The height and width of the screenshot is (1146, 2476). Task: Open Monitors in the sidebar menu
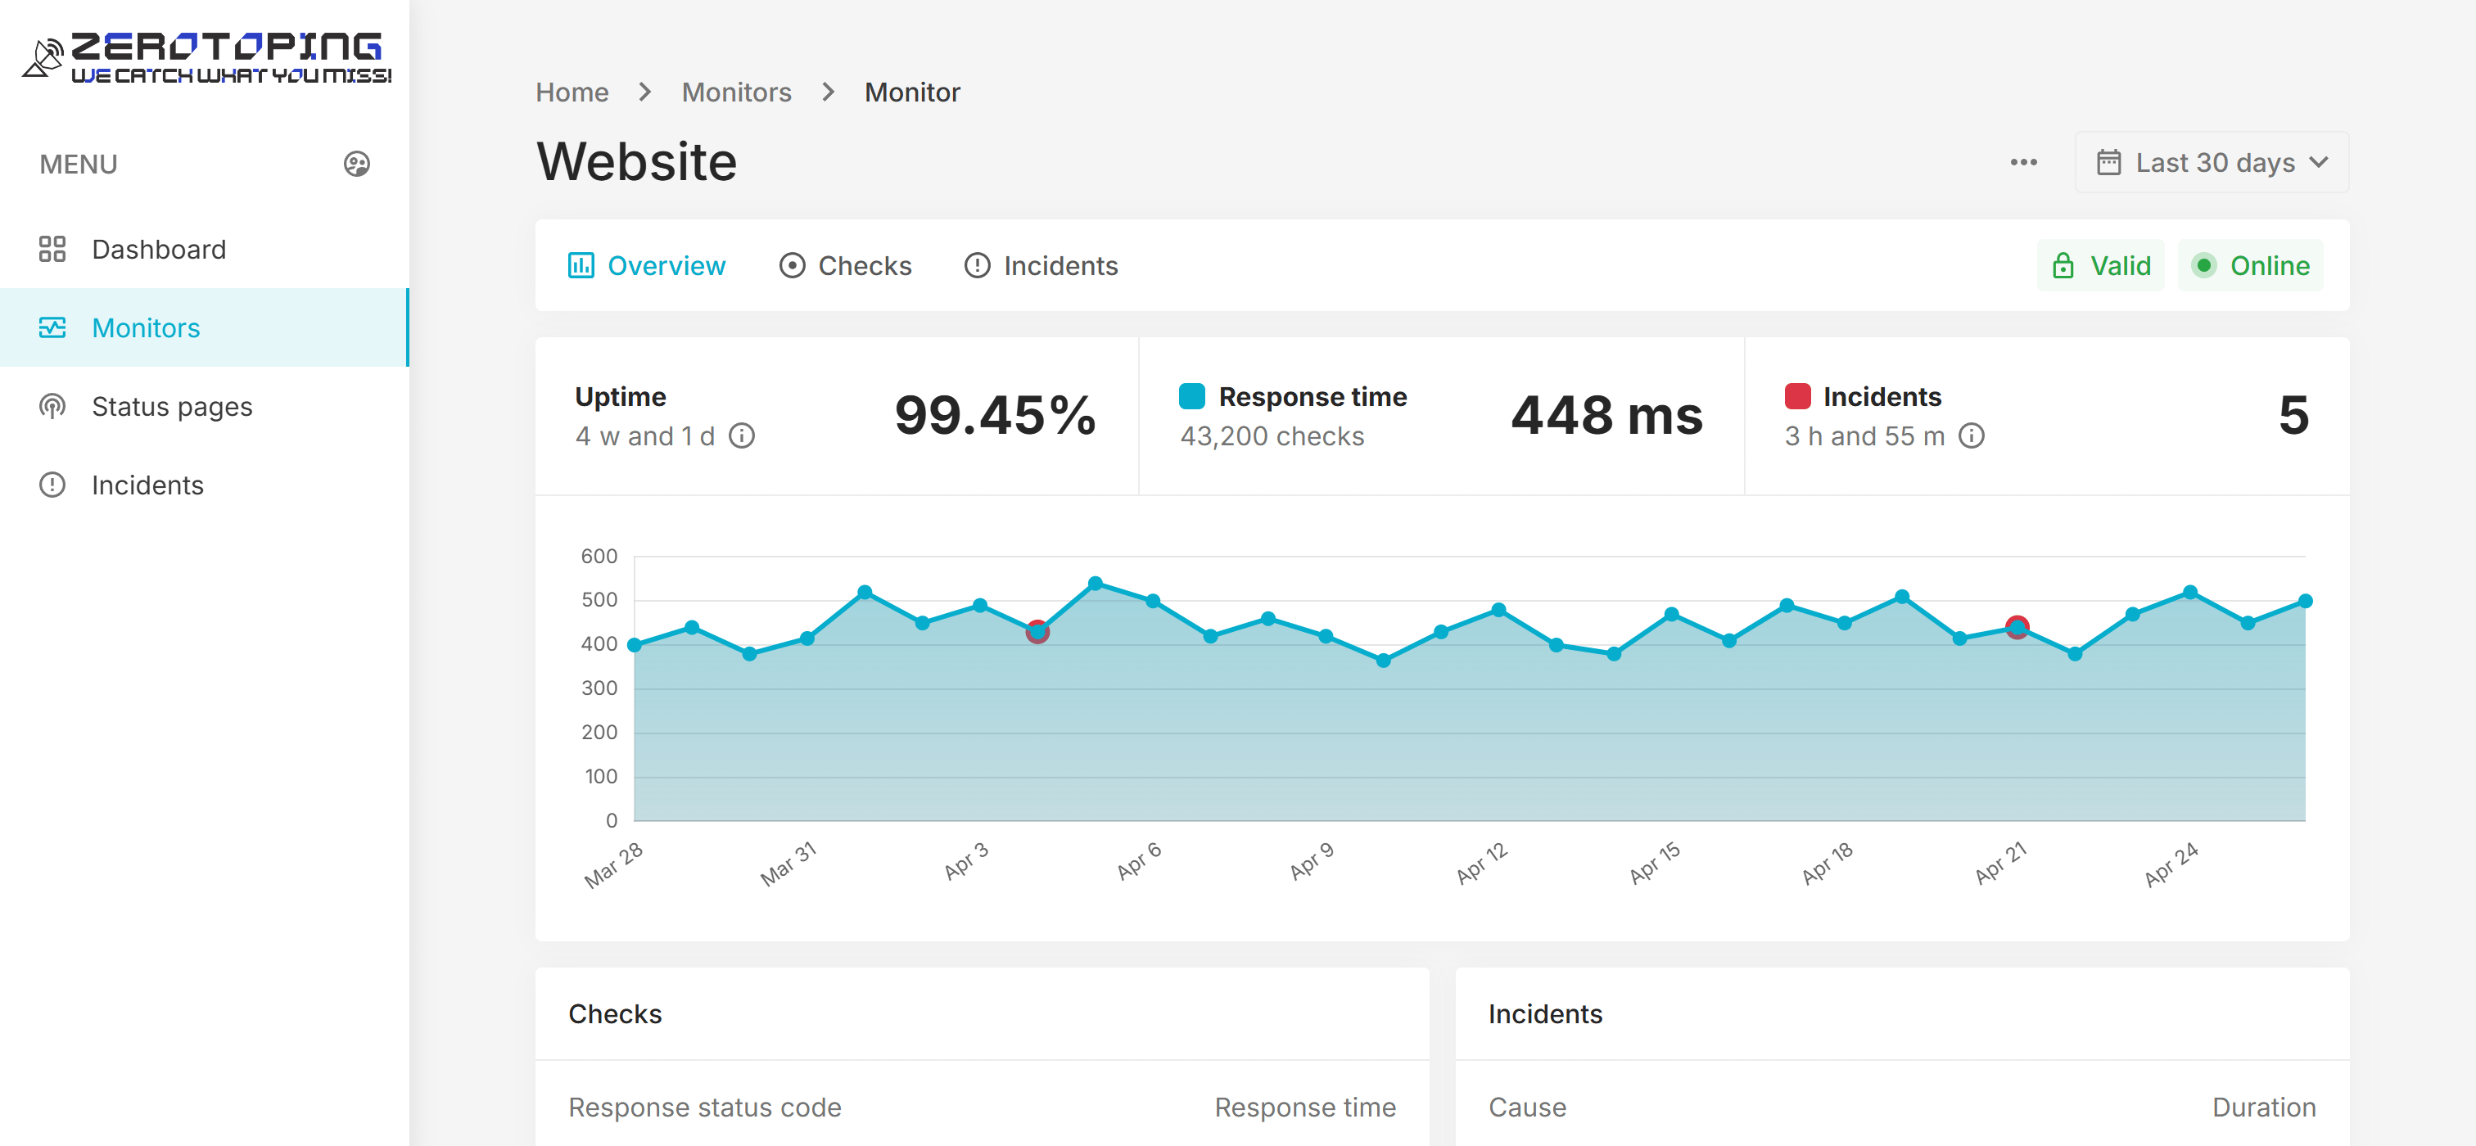146,327
